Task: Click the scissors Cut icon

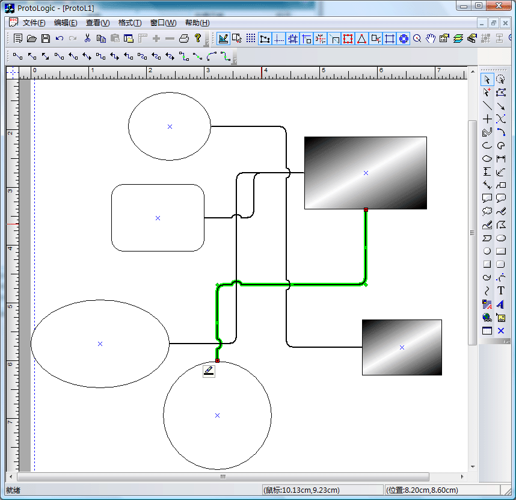Action: coord(87,39)
